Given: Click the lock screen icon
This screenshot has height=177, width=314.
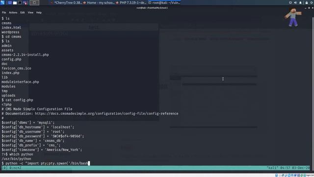Looking at the screenshot, I should click(307, 2).
